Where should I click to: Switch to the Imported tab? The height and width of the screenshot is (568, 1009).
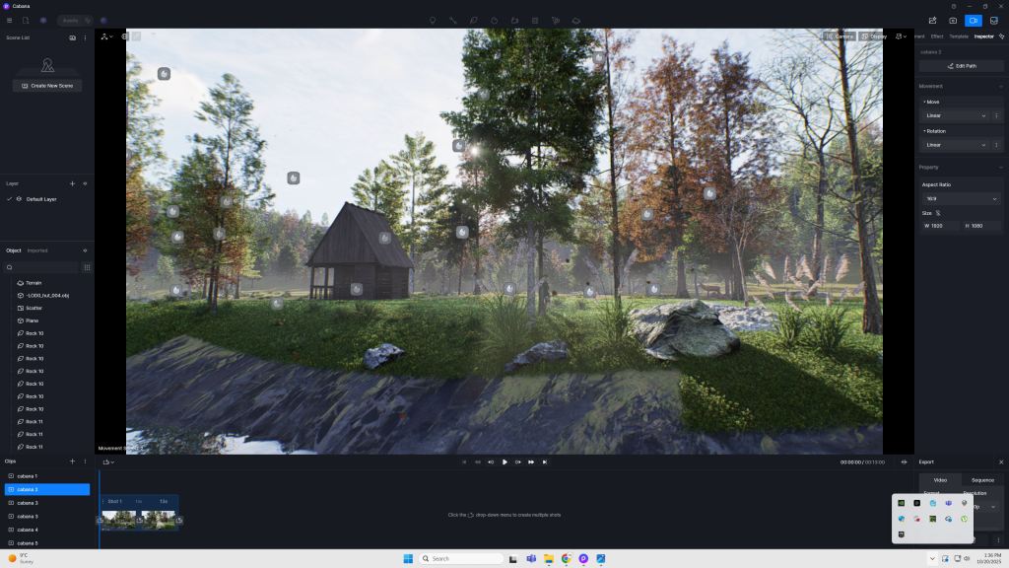point(37,250)
